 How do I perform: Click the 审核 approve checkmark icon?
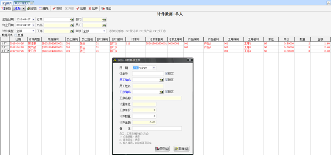click(x=54, y=8)
